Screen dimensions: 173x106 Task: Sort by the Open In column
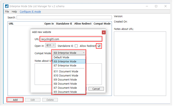[x=49, y=24]
